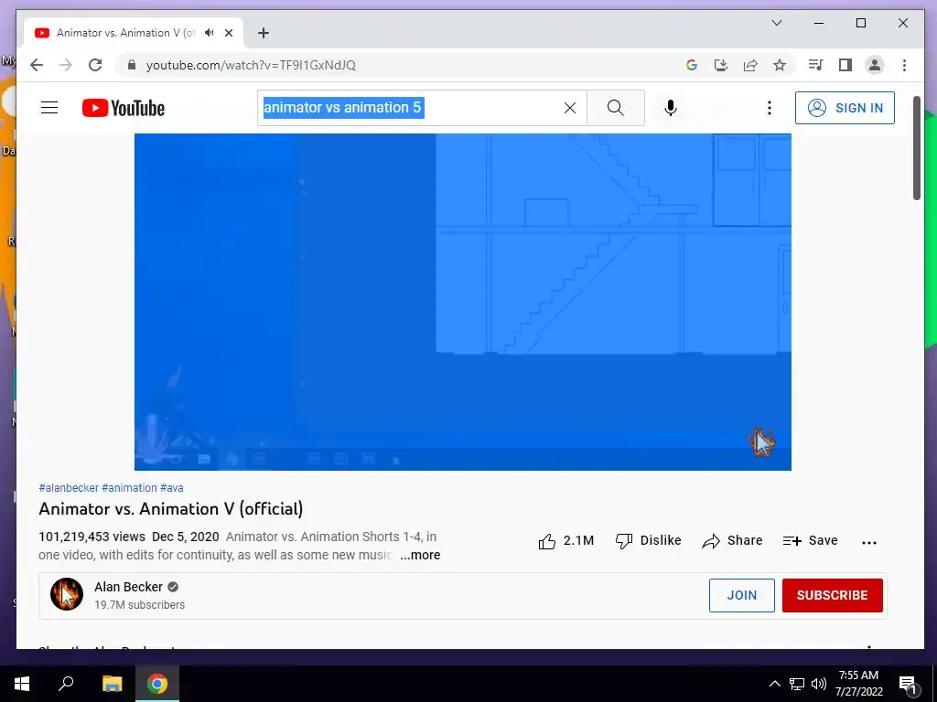
Task: Open tab search chevron
Action: coord(777,23)
